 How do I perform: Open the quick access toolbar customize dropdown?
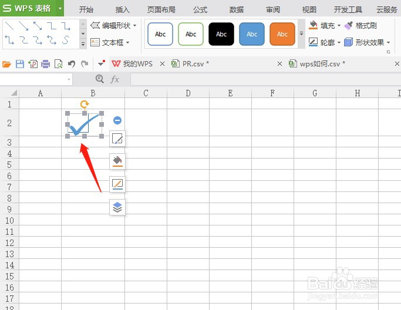[x=102, y=63]
